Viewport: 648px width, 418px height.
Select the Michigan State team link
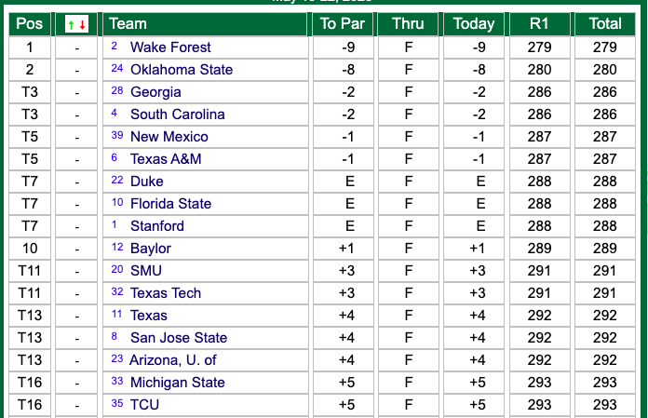177,382
